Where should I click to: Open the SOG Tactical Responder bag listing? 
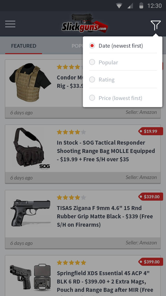pyautogui.click(x=83, y=154)
